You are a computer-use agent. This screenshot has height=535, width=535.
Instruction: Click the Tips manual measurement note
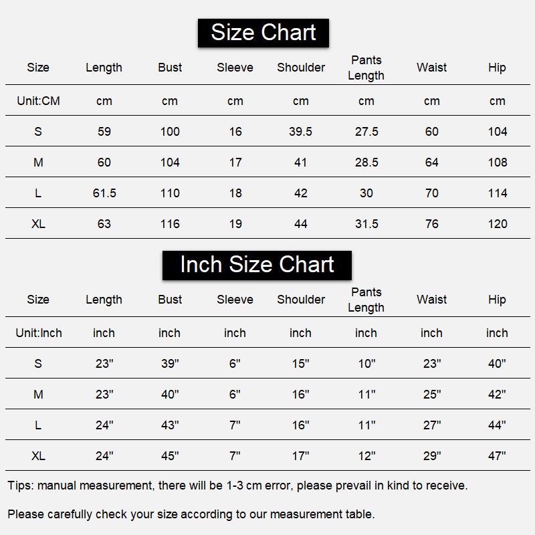[x=237, y=486]
